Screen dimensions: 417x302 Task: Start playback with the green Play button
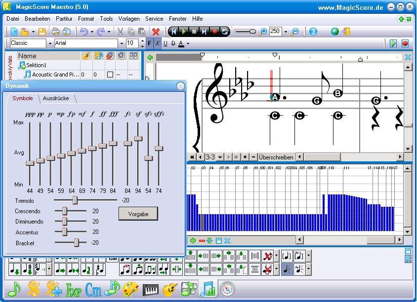click(x=183, y=32)
